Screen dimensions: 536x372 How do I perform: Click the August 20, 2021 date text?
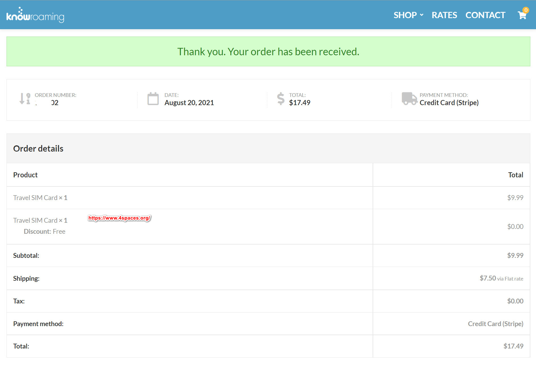(x=189, y=103)
